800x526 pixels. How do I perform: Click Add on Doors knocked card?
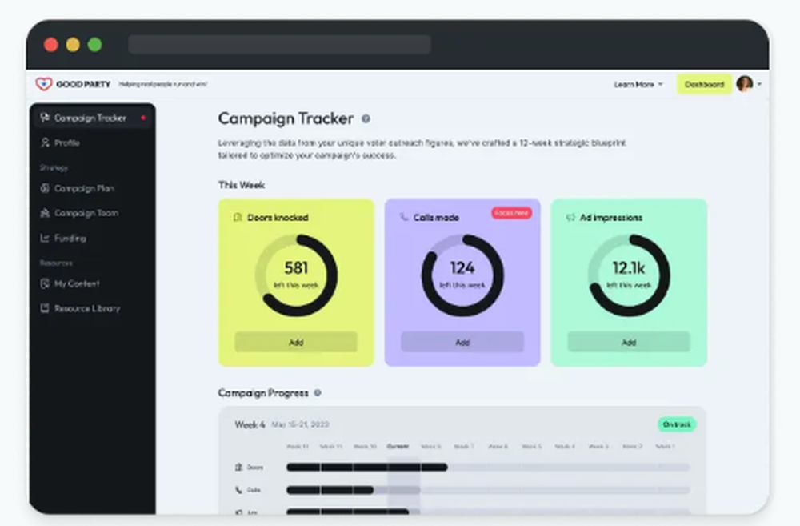point(296,342)
